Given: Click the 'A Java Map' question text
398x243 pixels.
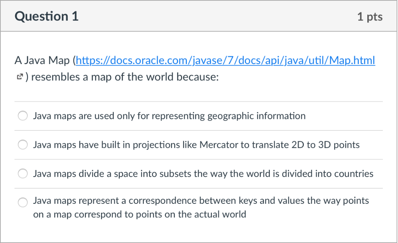Looking at the screenshot, I should (x=42, y=61).
